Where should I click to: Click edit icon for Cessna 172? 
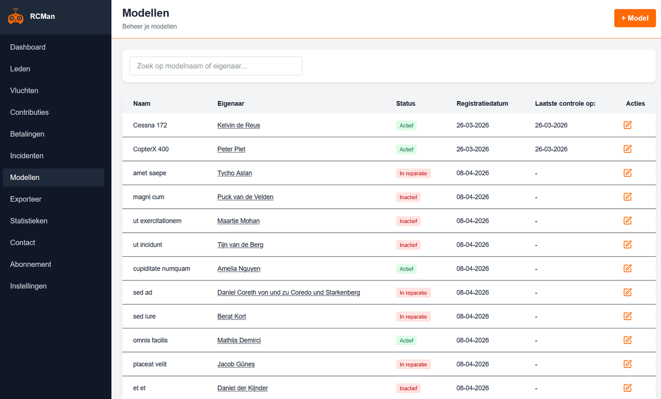point(627,125)
